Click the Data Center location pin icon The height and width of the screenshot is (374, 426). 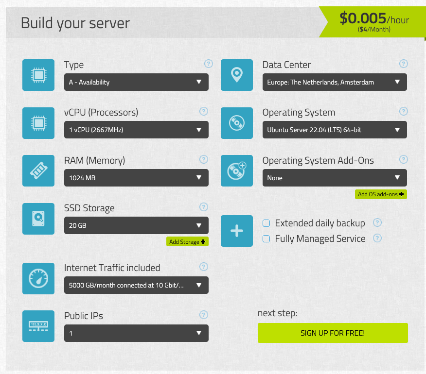[x=237, y=75]
